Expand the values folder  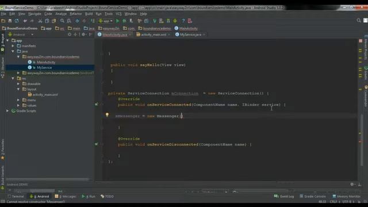pyautogui.click(x=18, y=105)
